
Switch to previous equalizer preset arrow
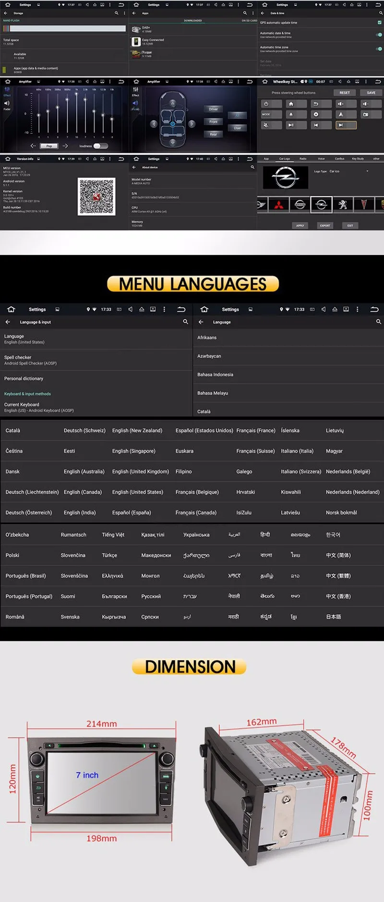tap(33, 146)
